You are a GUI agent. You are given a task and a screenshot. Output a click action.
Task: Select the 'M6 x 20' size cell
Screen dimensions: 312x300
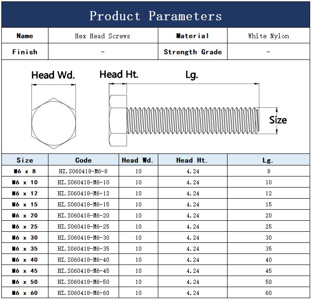coord(25,216)
